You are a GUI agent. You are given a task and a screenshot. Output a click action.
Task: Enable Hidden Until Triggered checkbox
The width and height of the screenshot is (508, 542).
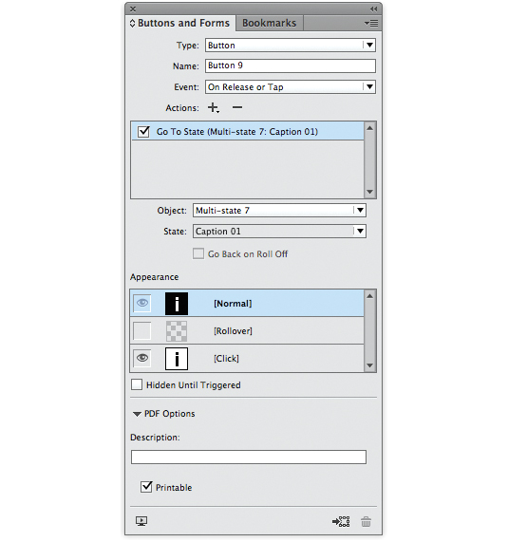point(137,384)
